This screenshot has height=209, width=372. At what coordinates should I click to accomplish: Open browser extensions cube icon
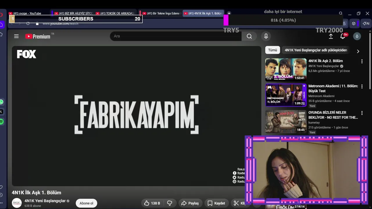point(354,24)
